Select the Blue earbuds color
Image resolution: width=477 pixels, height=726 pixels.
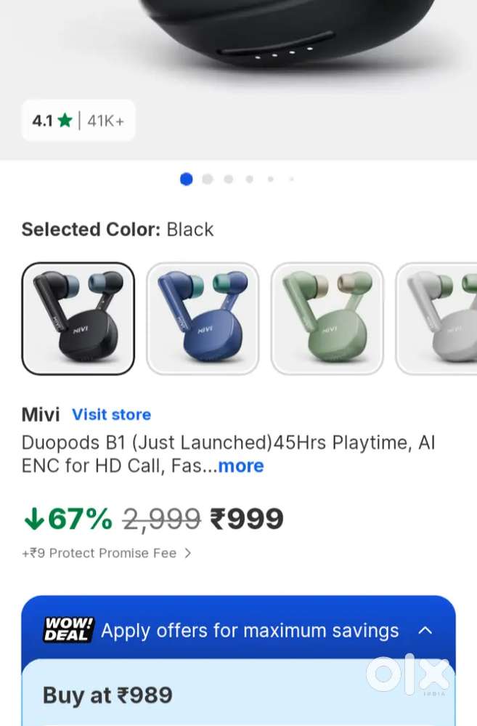point(203,318)
